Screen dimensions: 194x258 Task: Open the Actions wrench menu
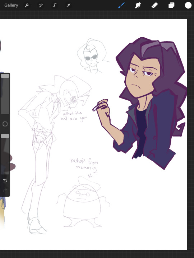click(27, 5)
